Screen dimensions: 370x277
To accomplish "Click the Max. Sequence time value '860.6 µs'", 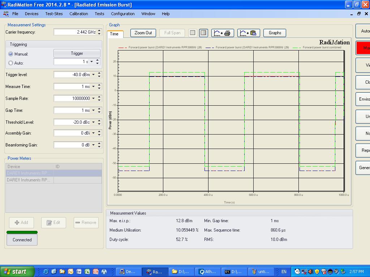I will point(278,230).
